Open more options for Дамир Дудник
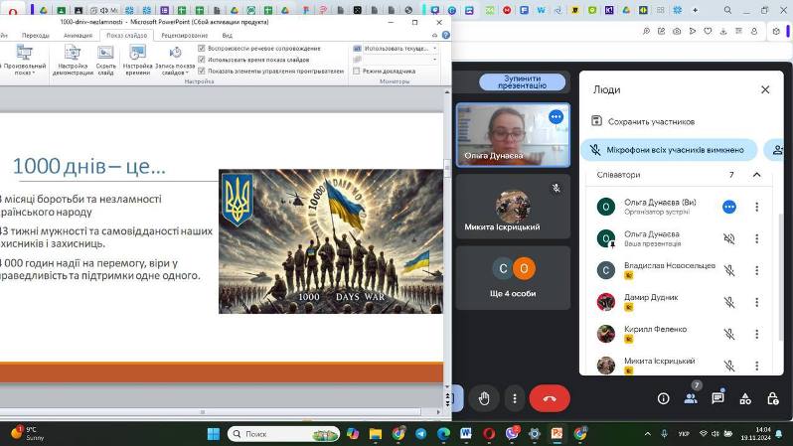Image resolution: width=793 pixels, height=446 pixels. click(x=756, y=302)
